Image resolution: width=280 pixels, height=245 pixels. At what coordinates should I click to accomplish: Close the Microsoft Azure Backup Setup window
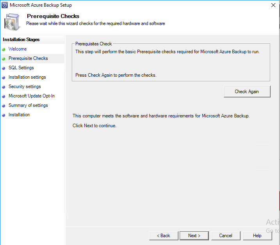[272, 5]
